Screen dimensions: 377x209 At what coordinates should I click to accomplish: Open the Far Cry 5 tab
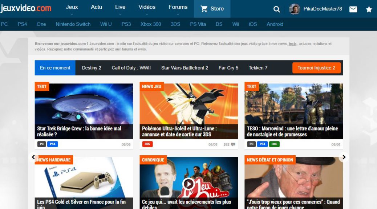pos(228,68)
